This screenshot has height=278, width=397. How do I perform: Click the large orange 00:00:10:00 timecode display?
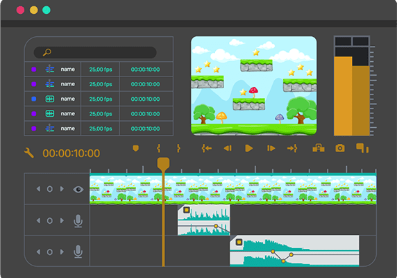pos(71,154)
